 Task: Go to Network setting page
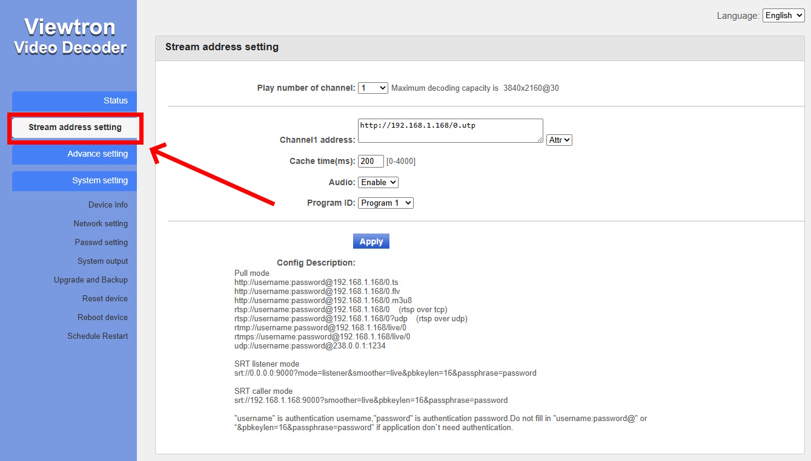101,223
